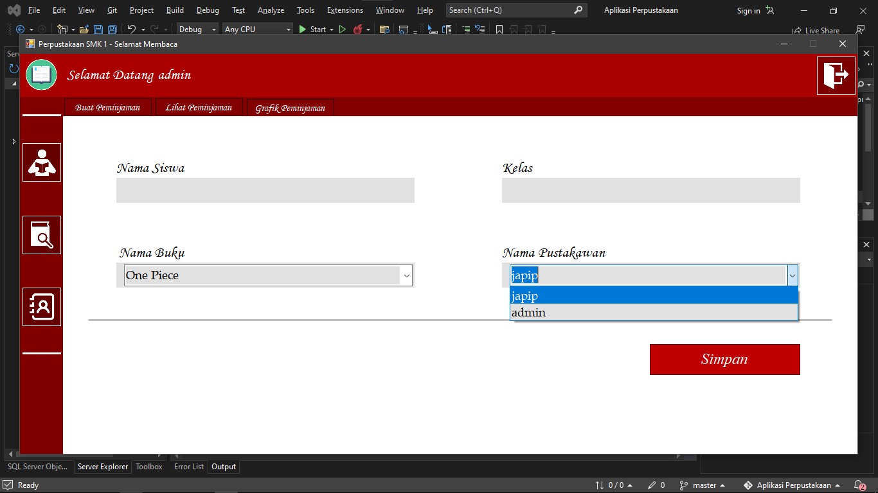
Task: Expand the Nama Buku dropdown
Action: click(x=406, y=275)
